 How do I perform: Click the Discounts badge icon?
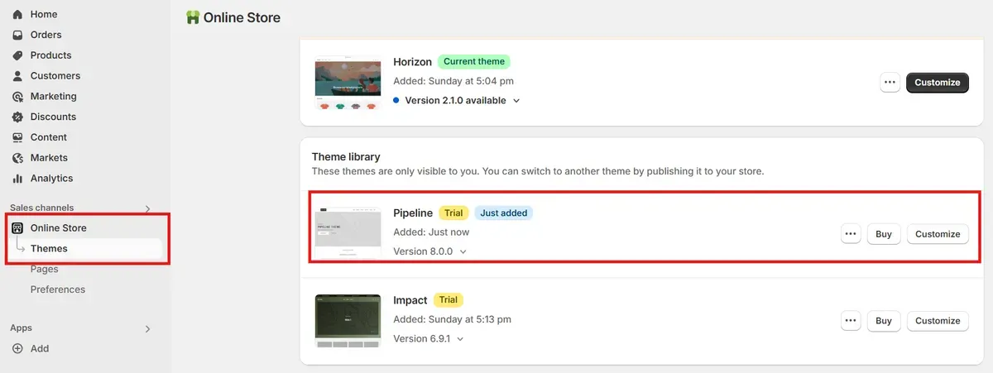click(17, 117)
